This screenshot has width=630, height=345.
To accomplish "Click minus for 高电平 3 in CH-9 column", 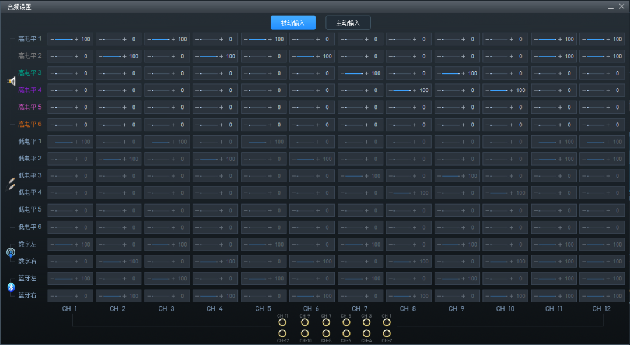I will coord(439,73).
